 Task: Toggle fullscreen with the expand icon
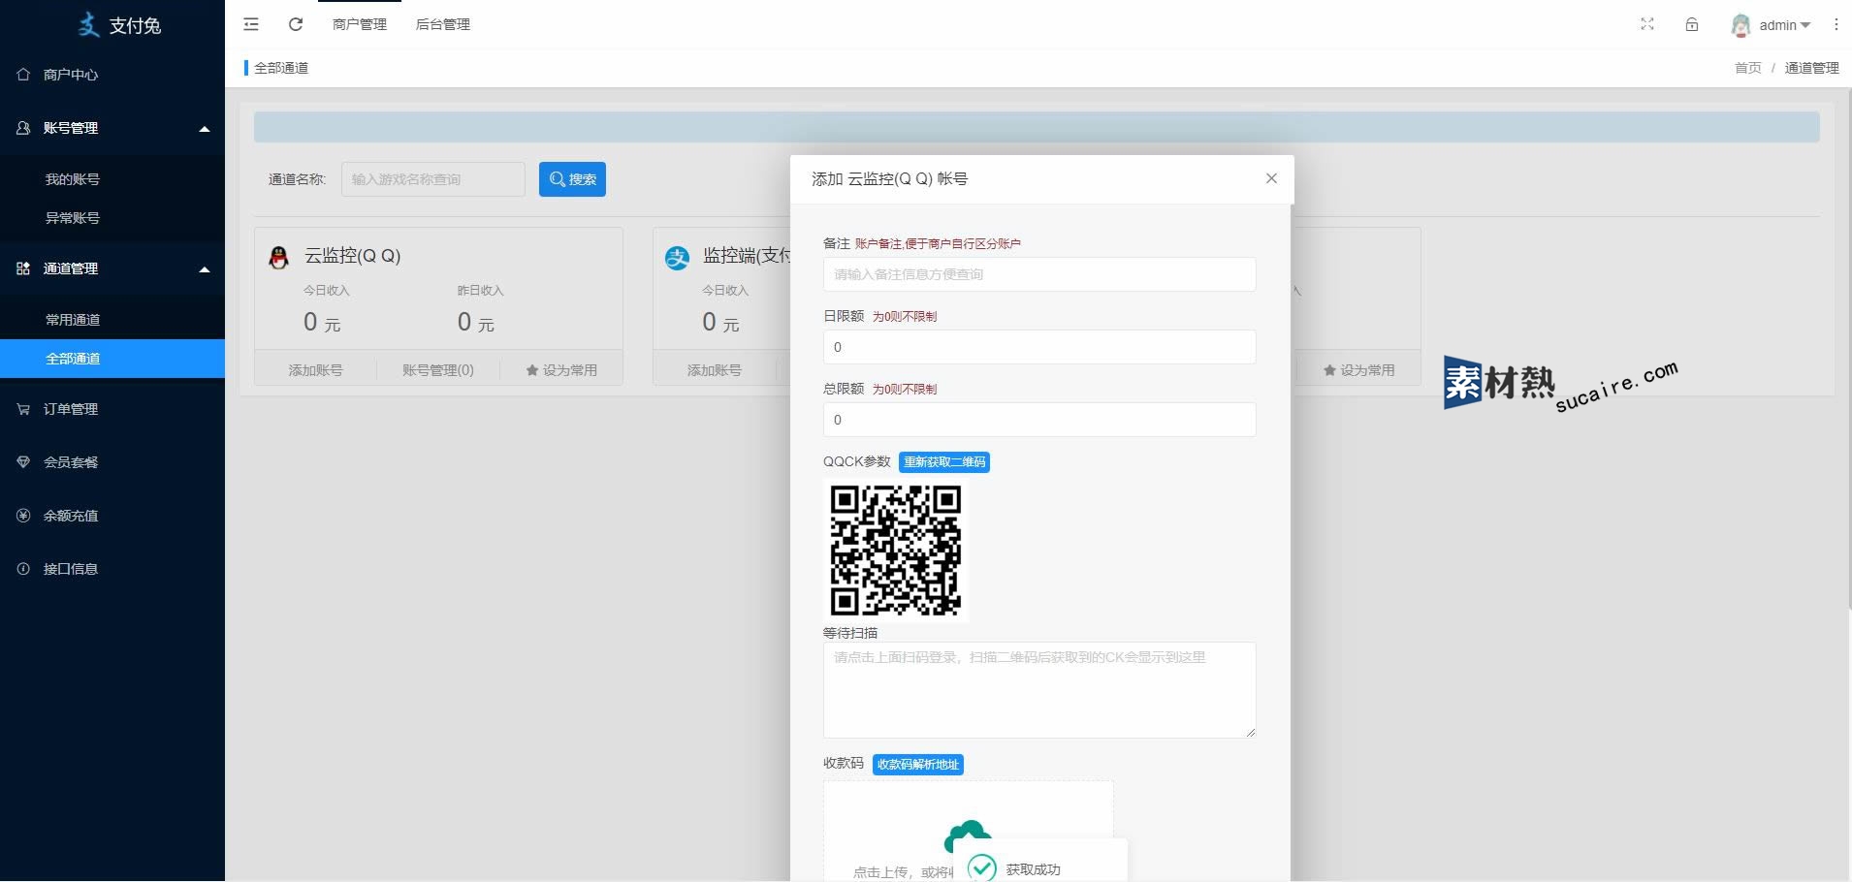click(1646, 24)
